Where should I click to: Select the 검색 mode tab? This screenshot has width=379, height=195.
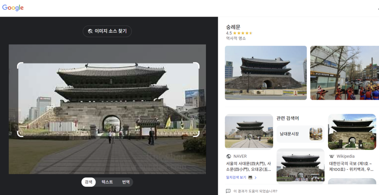(88, 182)
